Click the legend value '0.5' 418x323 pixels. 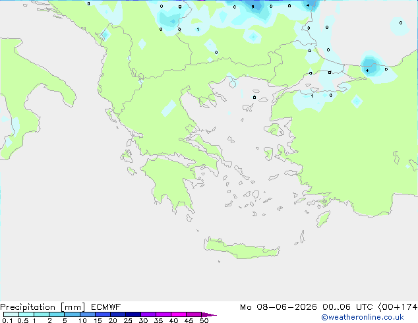(x=22, y=320)
